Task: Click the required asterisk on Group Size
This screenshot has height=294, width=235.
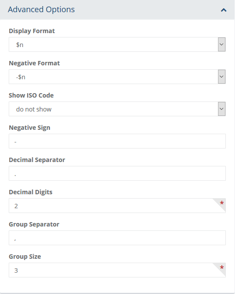Action: pyautogui.click(x=222, y=267)
